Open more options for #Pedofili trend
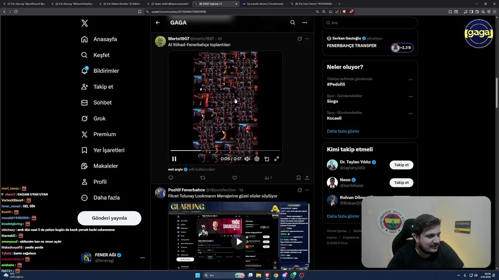The image size is (499, 280). (x=411, y=80)
